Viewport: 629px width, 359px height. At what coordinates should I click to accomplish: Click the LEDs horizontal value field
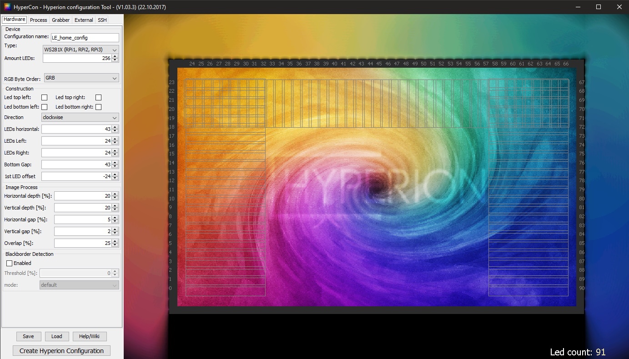pos(76,129)
